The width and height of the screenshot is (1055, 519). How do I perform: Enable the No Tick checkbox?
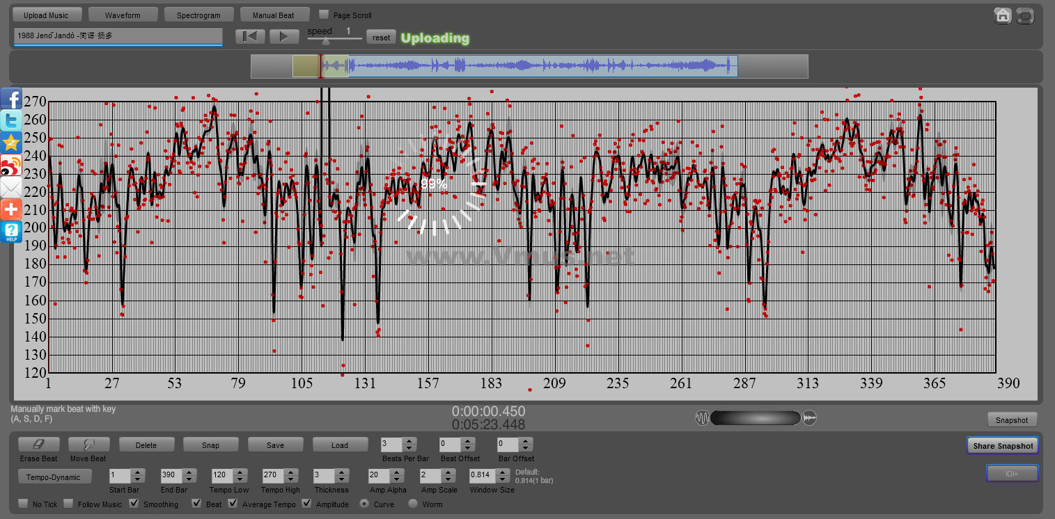[23, 504]
